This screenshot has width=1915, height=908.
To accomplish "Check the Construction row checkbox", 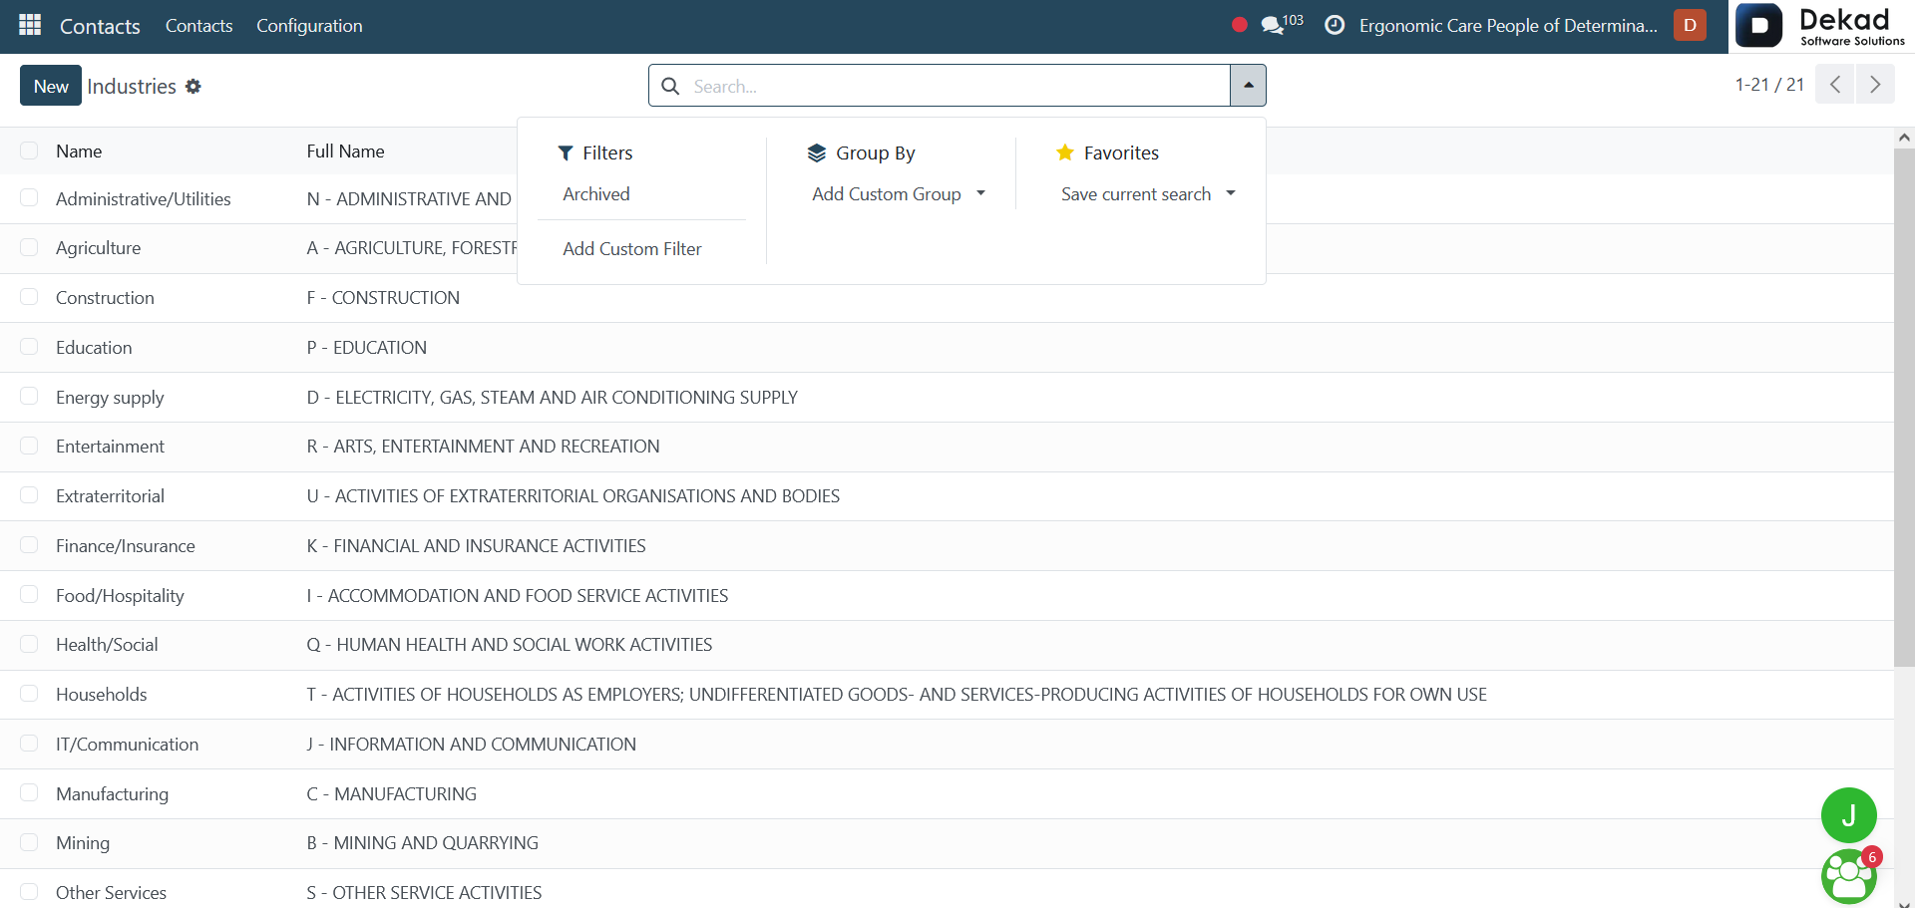I will [x=29, y=297].
